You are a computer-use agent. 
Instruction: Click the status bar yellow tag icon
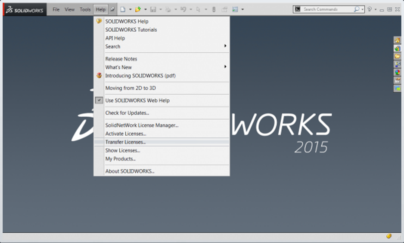click(389, 236)
